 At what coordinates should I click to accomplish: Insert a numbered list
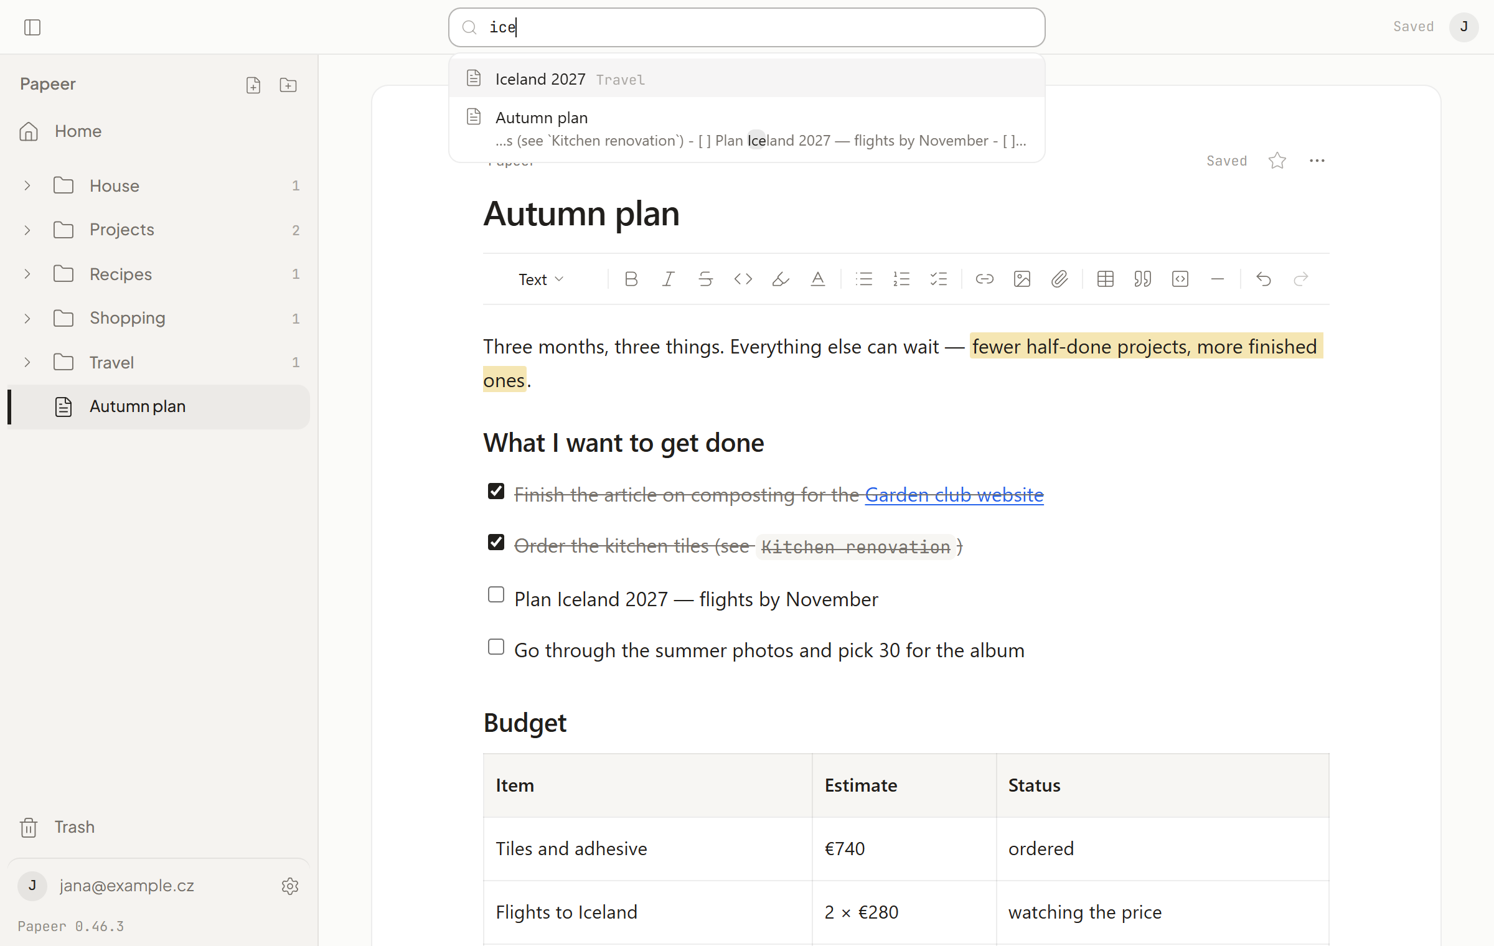coord(901,279)
